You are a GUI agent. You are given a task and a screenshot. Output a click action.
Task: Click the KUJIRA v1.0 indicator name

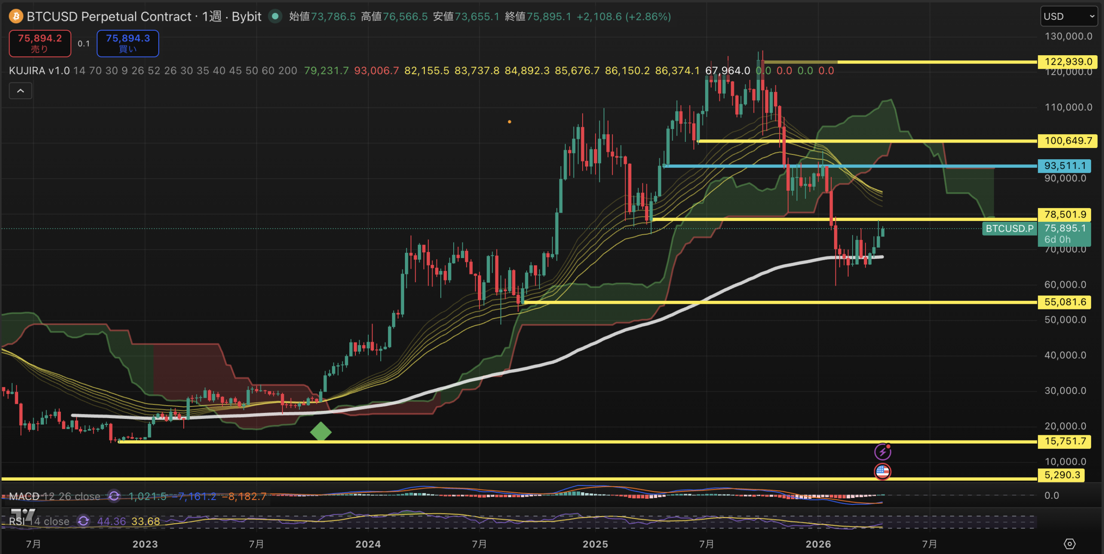(39, 71)
